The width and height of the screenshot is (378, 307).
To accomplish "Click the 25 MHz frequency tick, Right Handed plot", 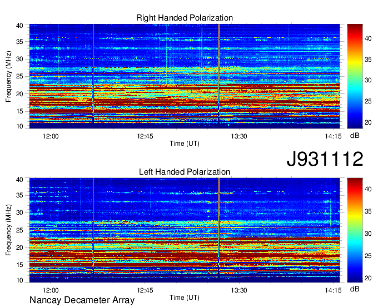I will 19,76.
